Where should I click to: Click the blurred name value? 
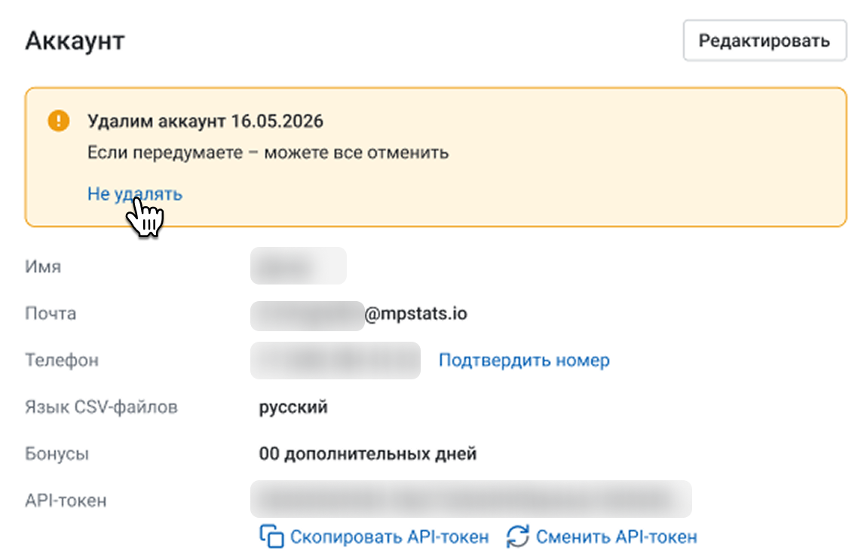(x=298, y=266)
